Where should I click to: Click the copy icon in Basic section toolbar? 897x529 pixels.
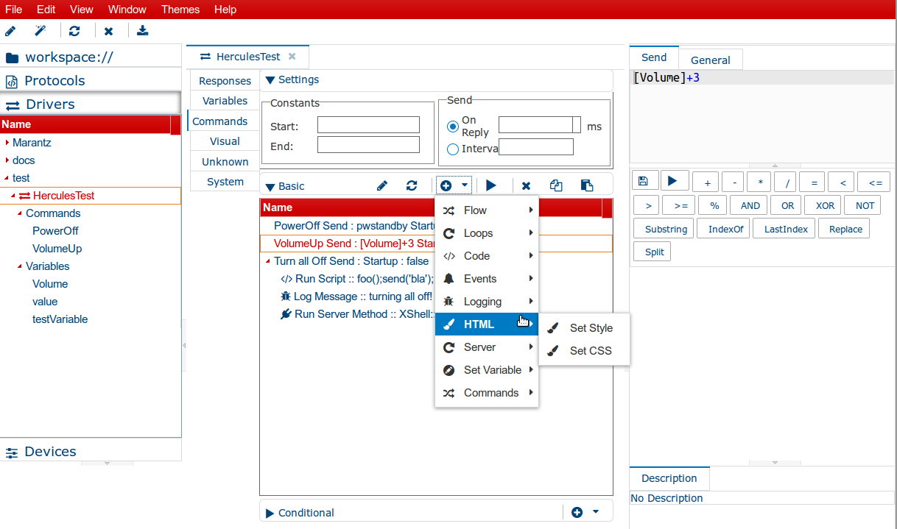556,186
